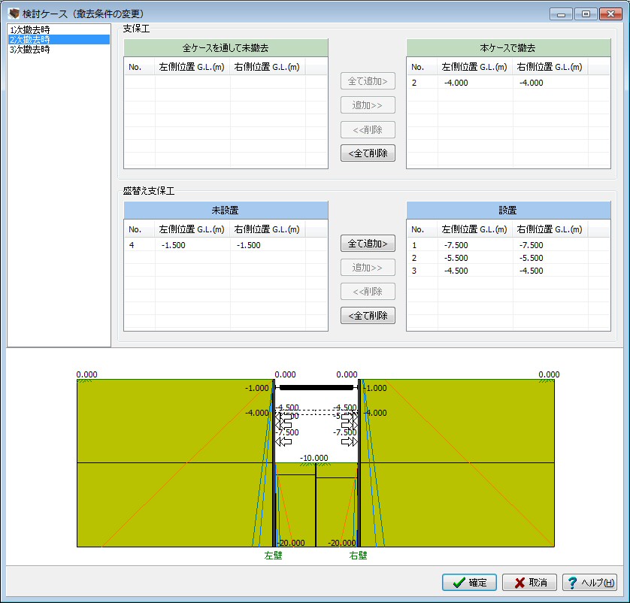The width and height of the screenshot is (630, 603).
Task: Click <<削除 button in 支保工 section
Action: (x=368, y=130)
